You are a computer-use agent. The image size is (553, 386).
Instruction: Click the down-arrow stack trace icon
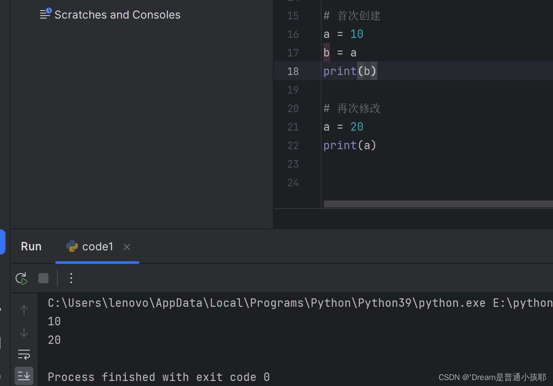[x=24, y=332]
